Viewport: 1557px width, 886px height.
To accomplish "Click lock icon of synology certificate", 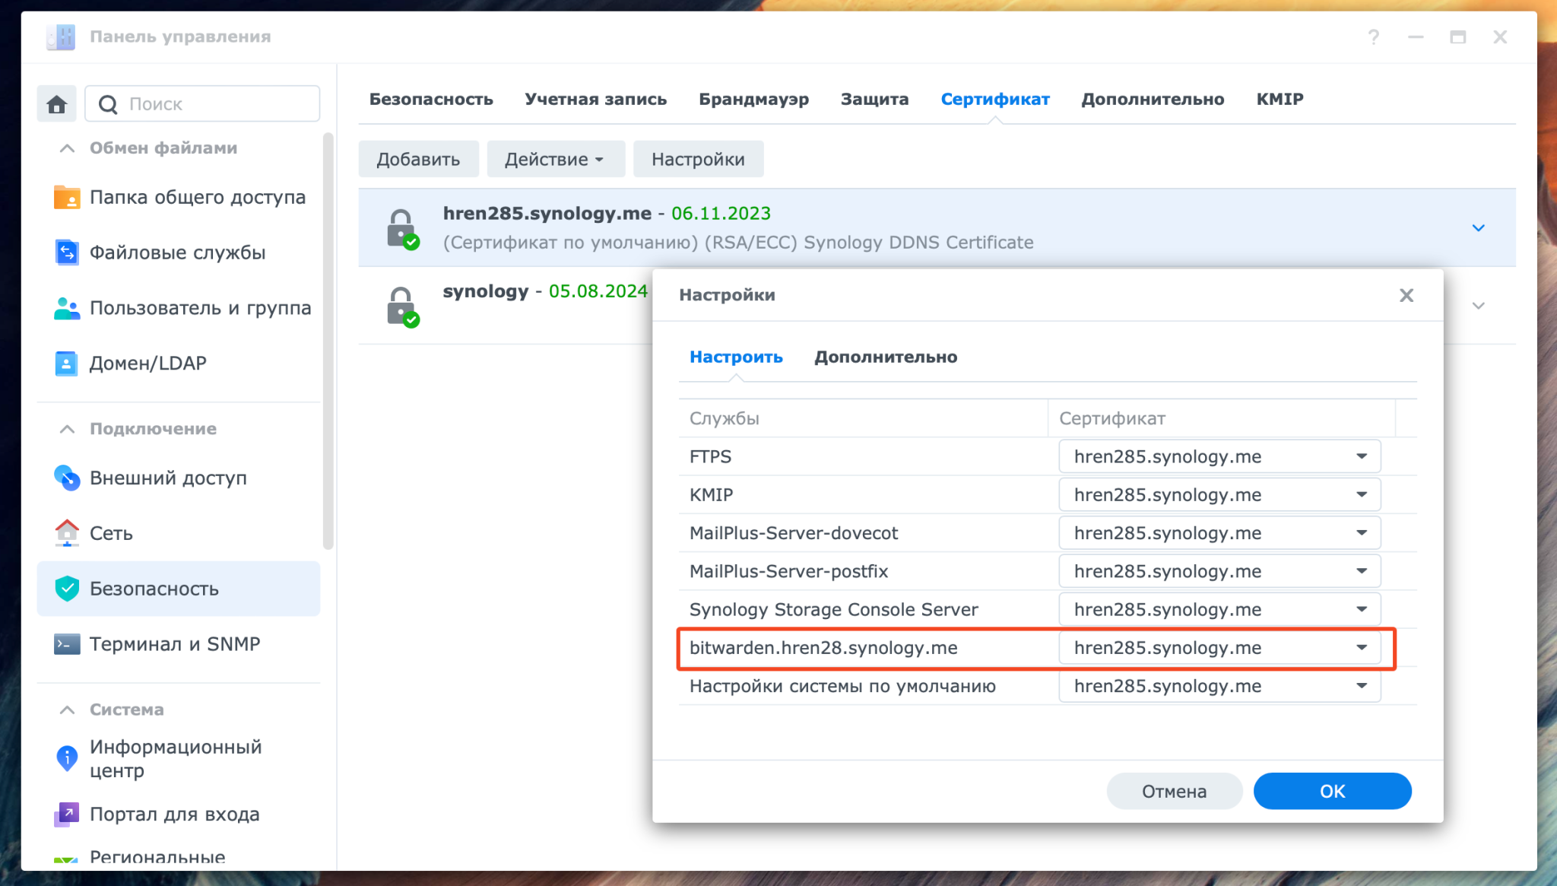I will point(402,306).
